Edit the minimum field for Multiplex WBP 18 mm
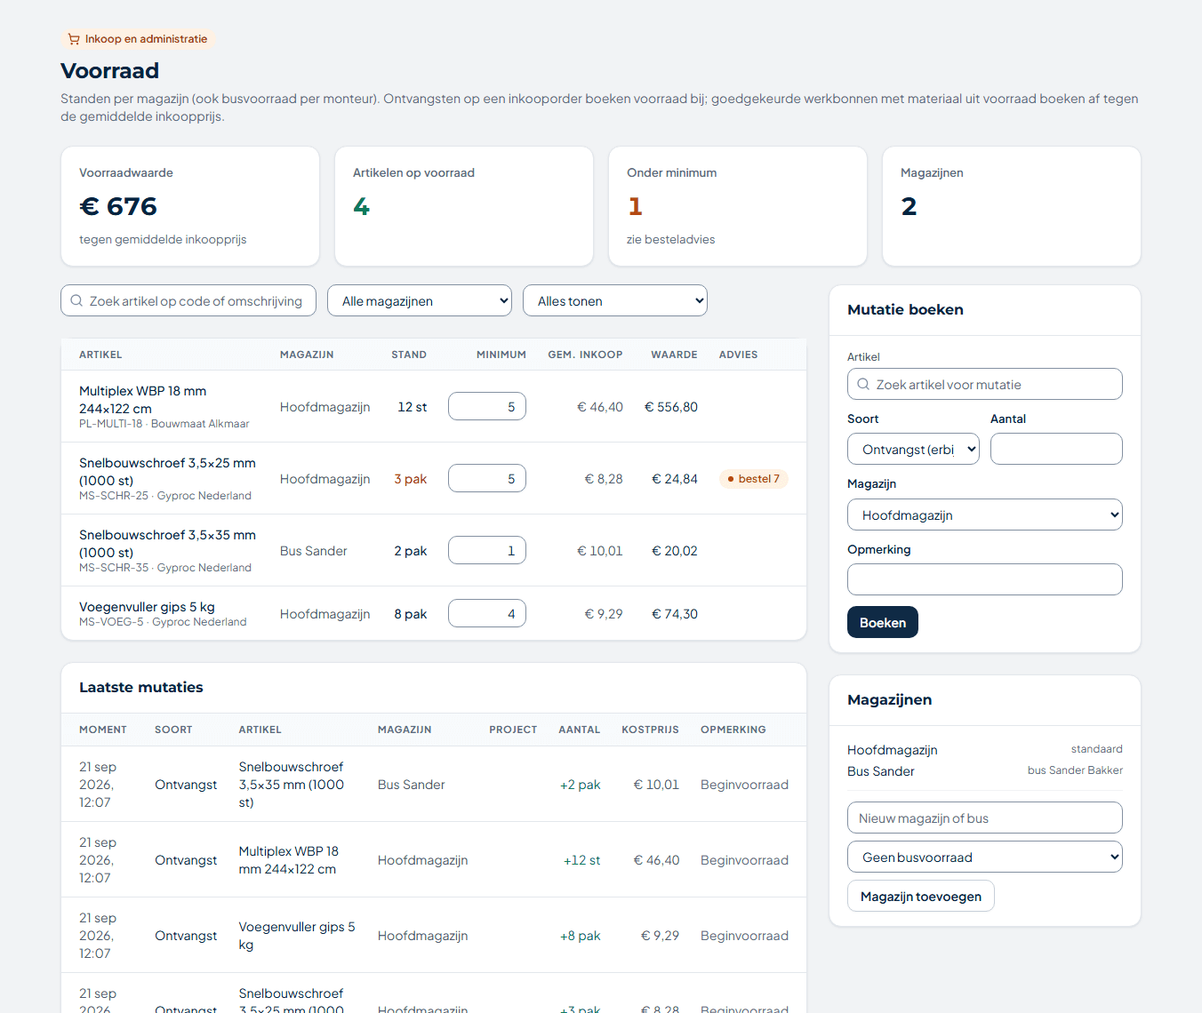This screenshot has width=1202, height=1013. 487,406
